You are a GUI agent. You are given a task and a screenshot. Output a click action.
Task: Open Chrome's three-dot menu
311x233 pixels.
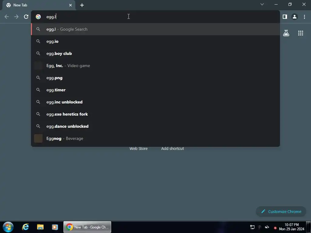(304, 17)
